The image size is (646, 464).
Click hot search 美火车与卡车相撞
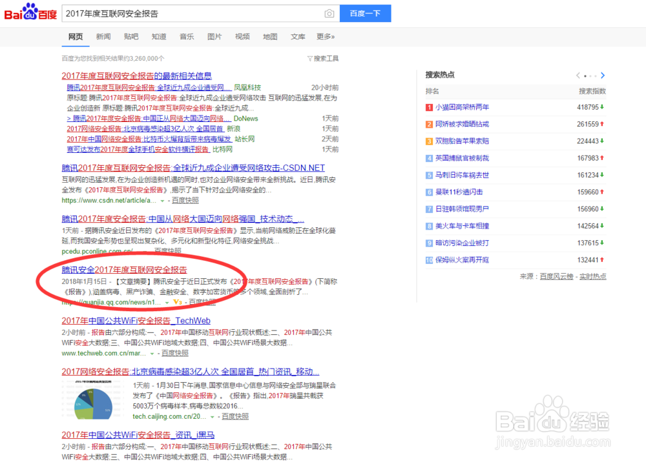click(x=463, y=226)
